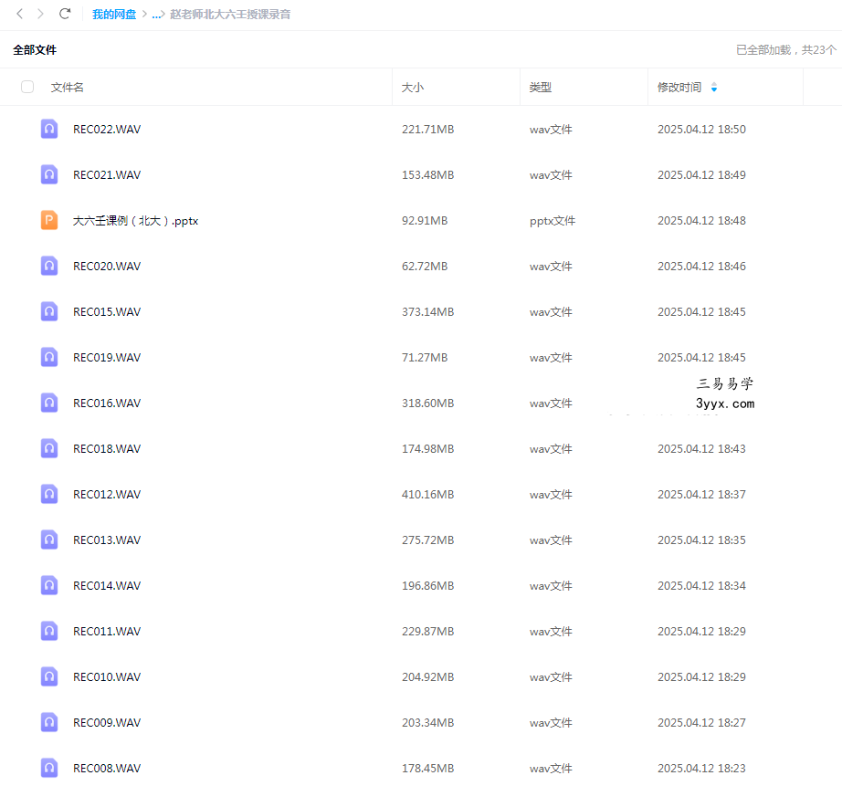
Task: Sort by the 文件名 column header
Action: 68,88
